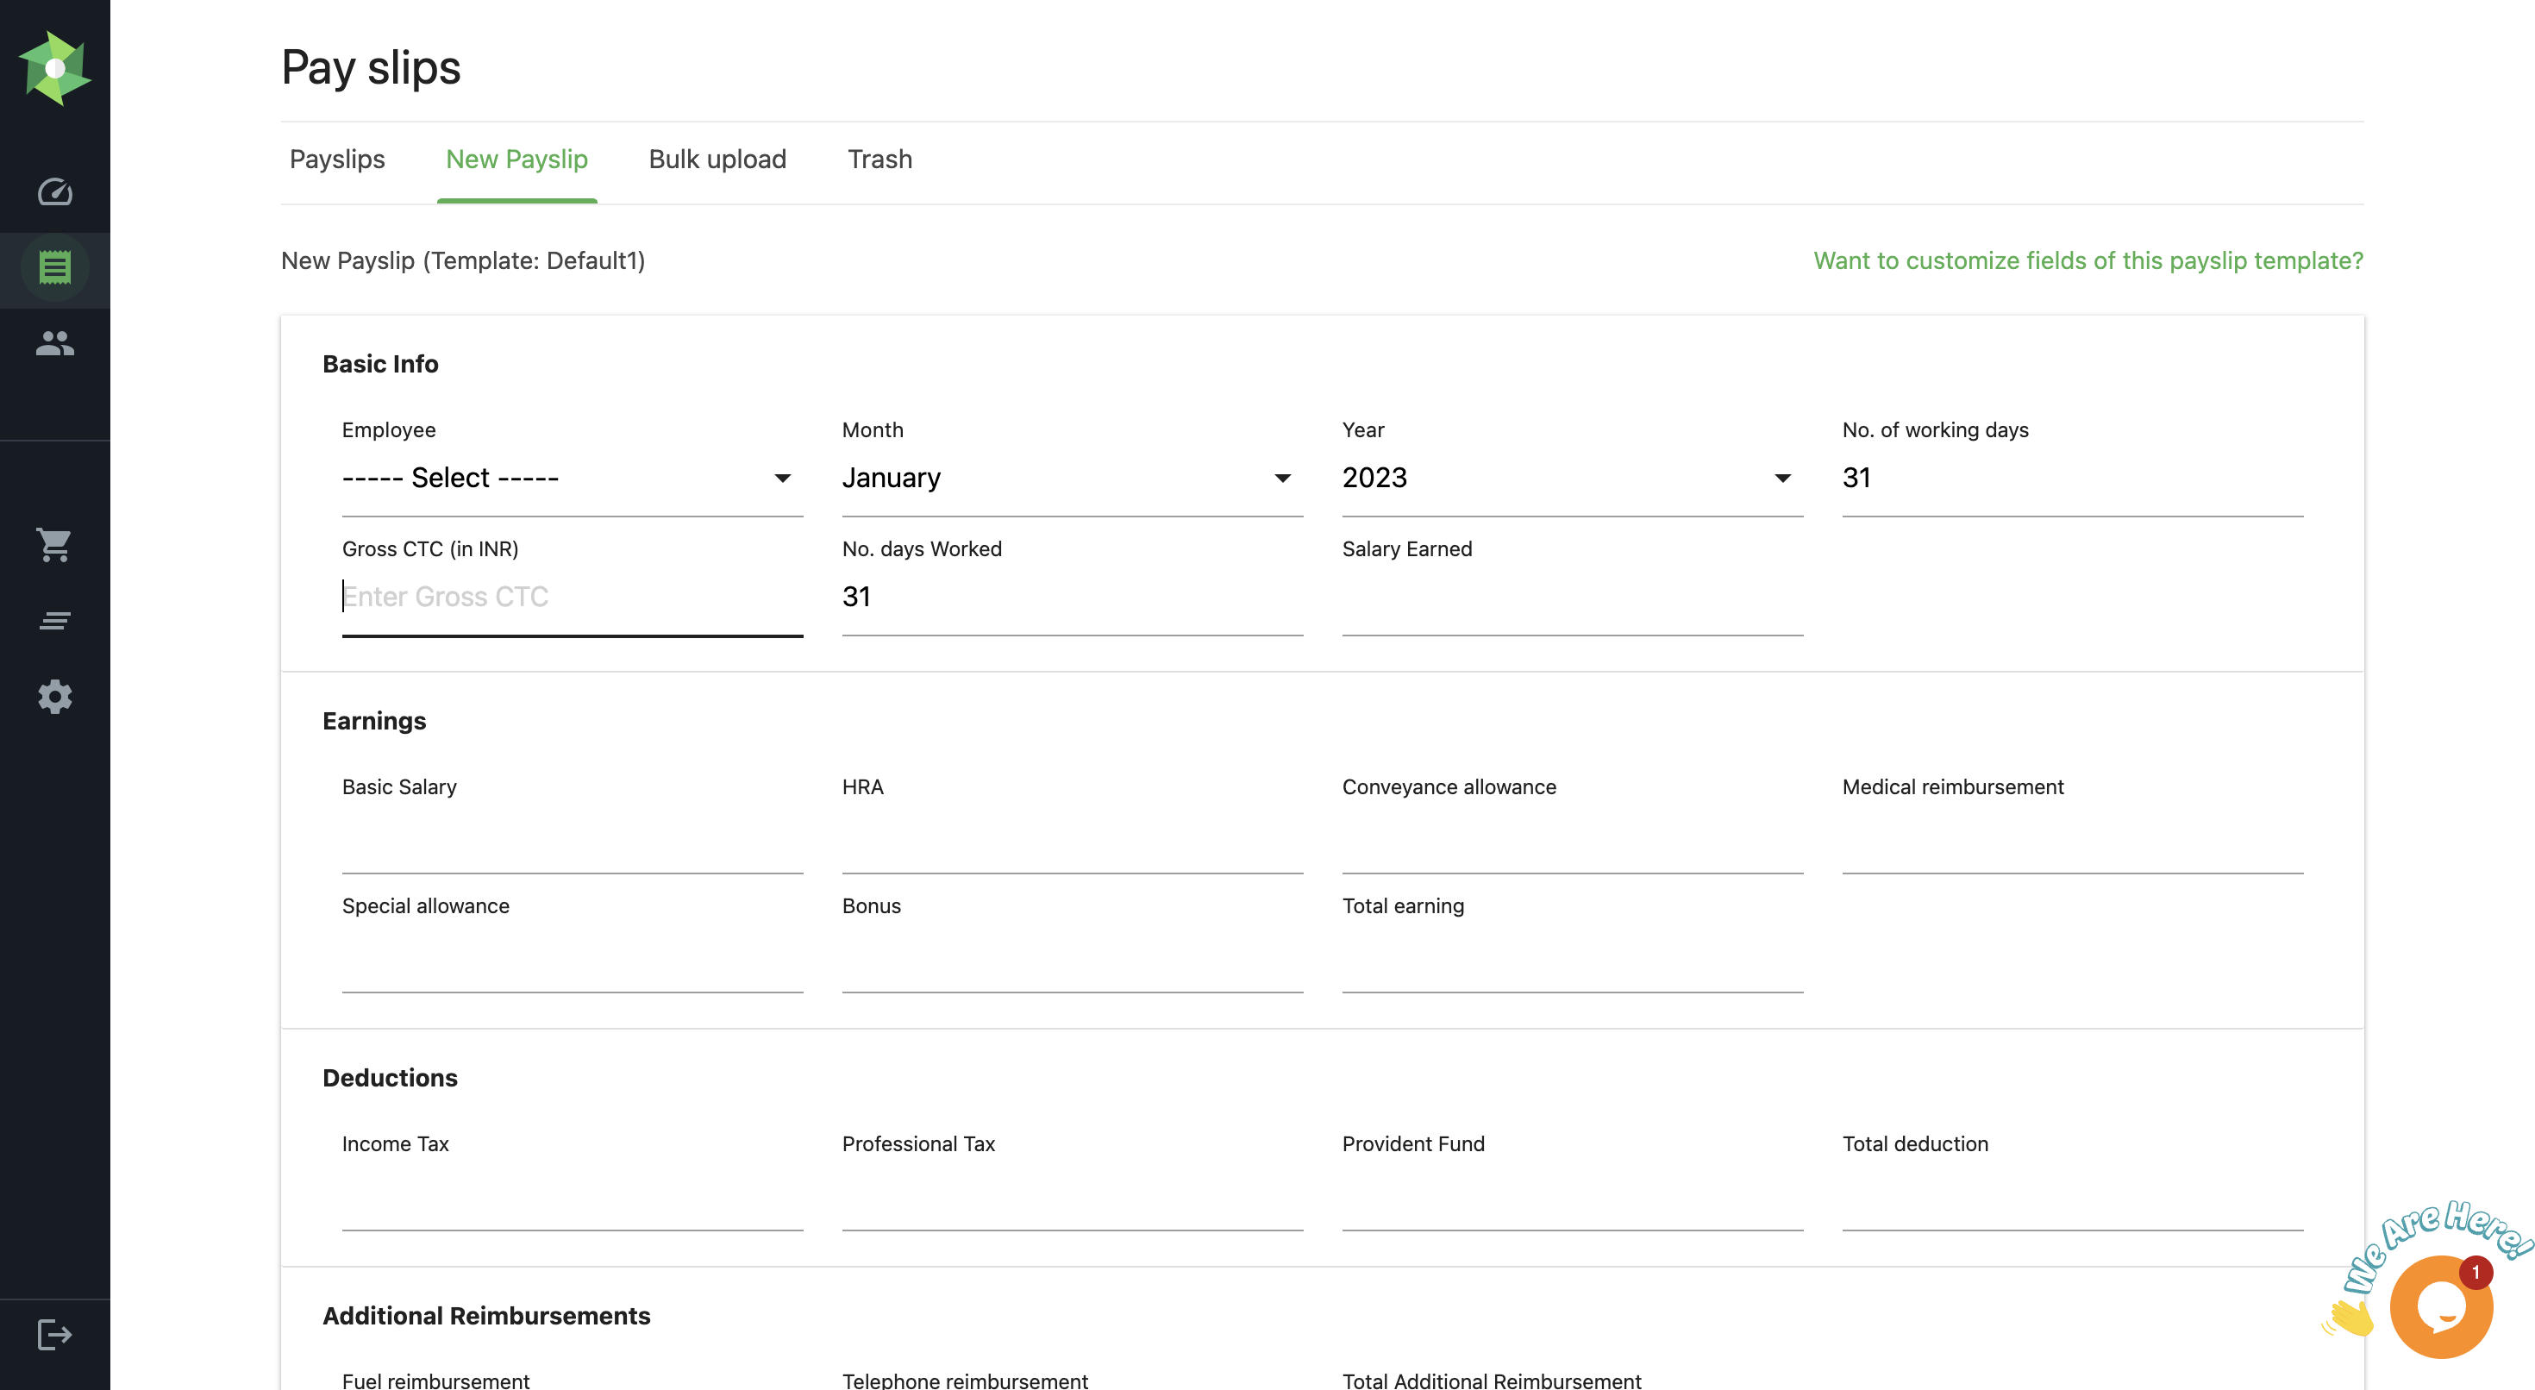The image size is (2535, 1390).
Task: Click the Fuel reimbursement label
Action: 435,1381
